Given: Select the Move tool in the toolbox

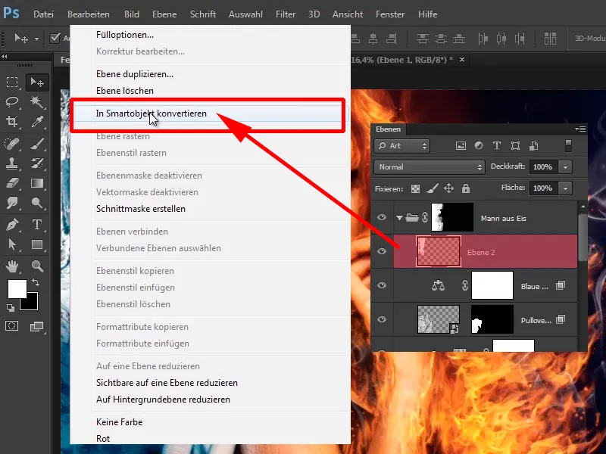Looking at the screenshot, I should click(37, 82).
